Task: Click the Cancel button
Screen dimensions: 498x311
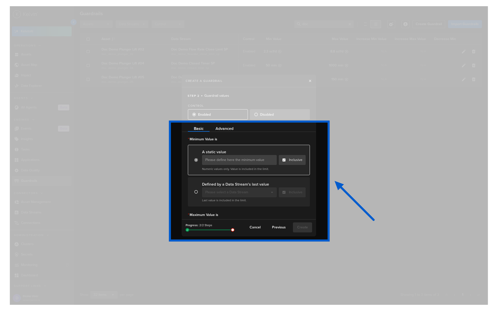Action: pyautogui.click(x=255, y=227)
